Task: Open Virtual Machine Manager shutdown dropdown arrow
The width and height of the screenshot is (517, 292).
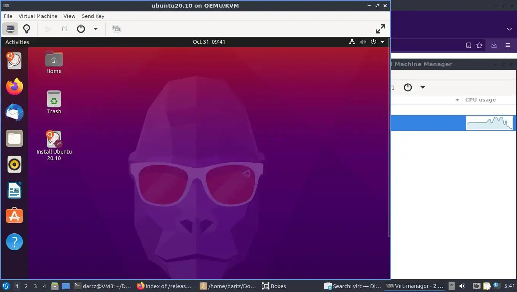Action: [422, 87]
